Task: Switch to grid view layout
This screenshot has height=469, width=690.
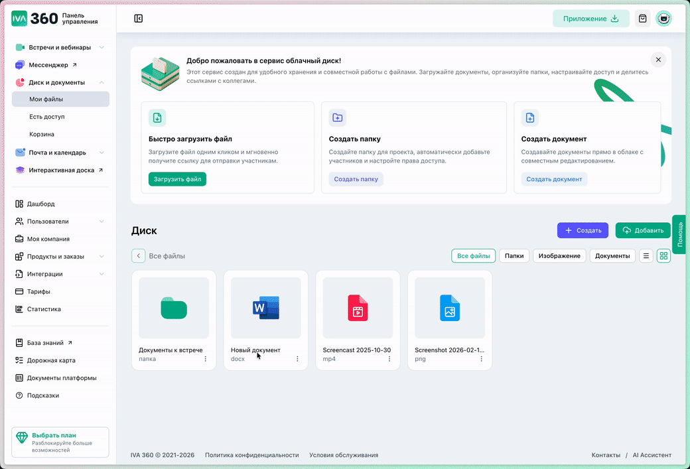Action: (x=663, y=256)
